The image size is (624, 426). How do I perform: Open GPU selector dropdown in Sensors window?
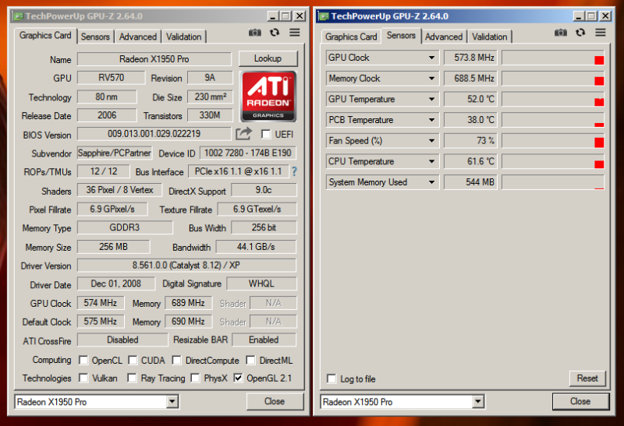(478, 402)
